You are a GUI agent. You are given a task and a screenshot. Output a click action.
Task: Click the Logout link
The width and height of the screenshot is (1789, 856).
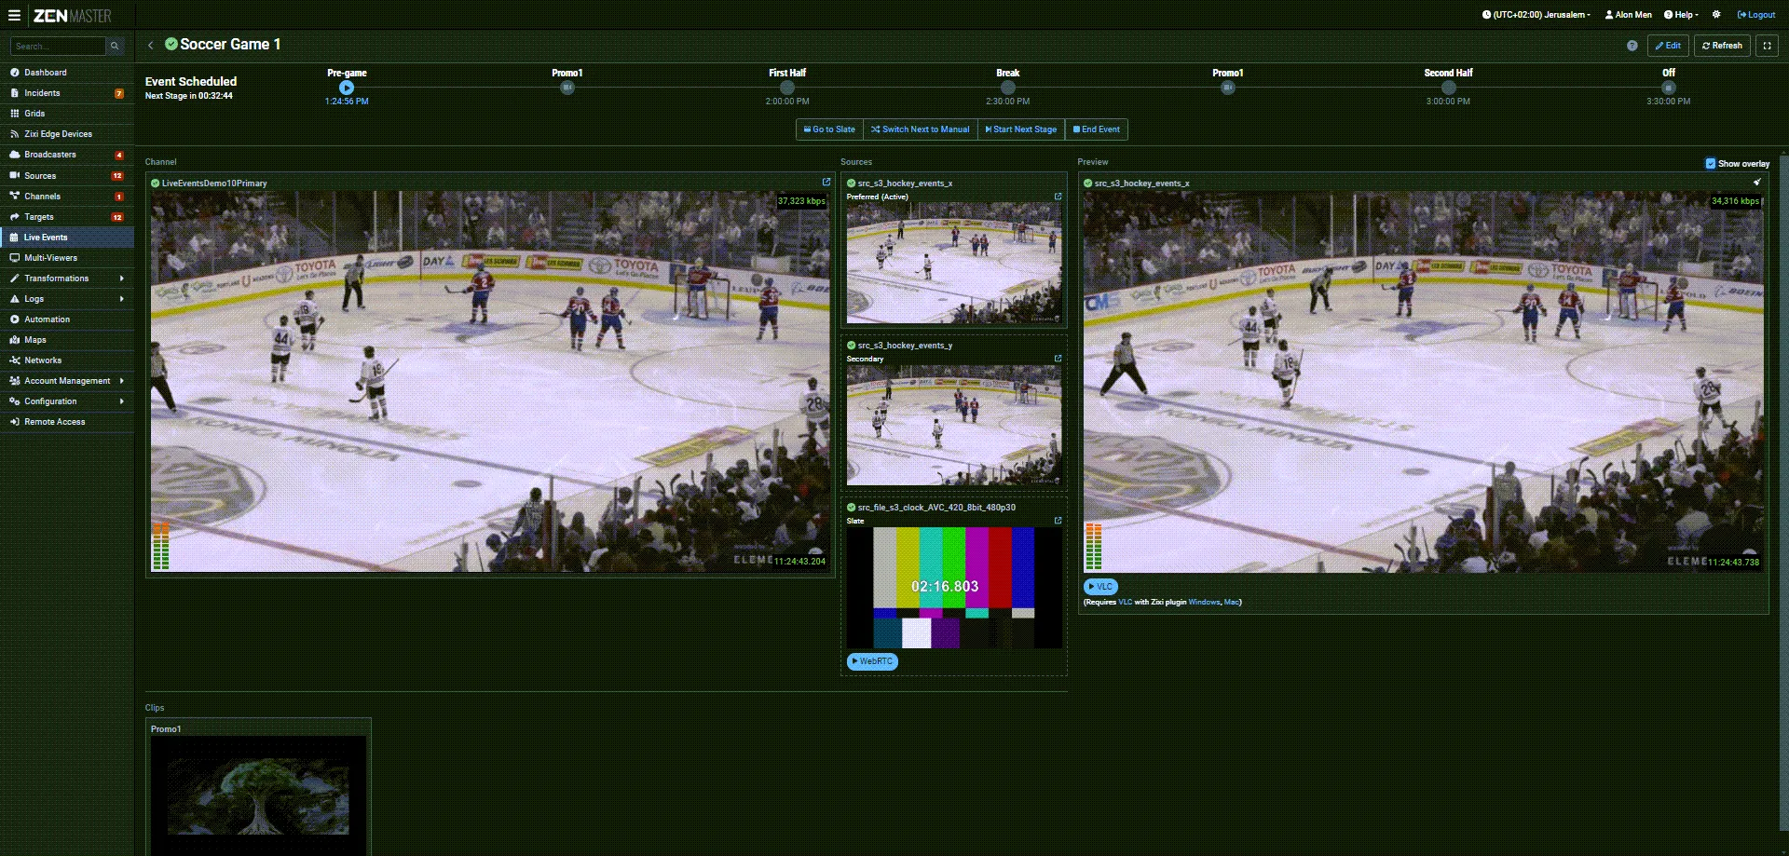[1756, 15]
